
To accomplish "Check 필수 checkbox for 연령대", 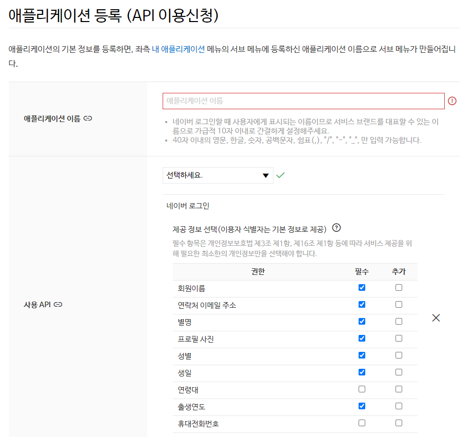I will coord(362,389).
